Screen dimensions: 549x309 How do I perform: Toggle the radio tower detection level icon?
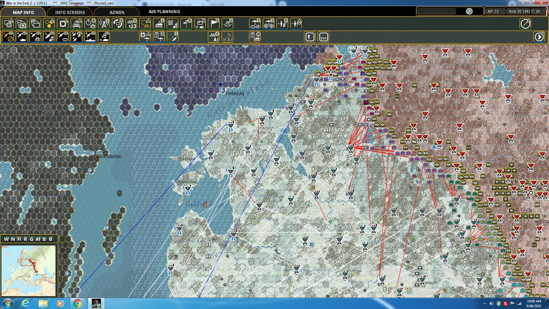104,24
